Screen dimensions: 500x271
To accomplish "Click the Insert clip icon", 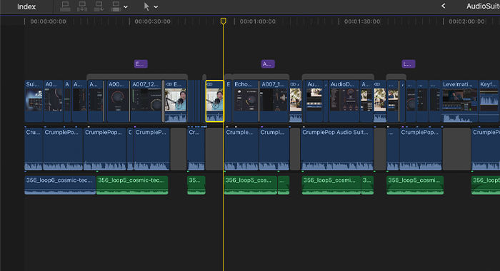I will [82, 6].
